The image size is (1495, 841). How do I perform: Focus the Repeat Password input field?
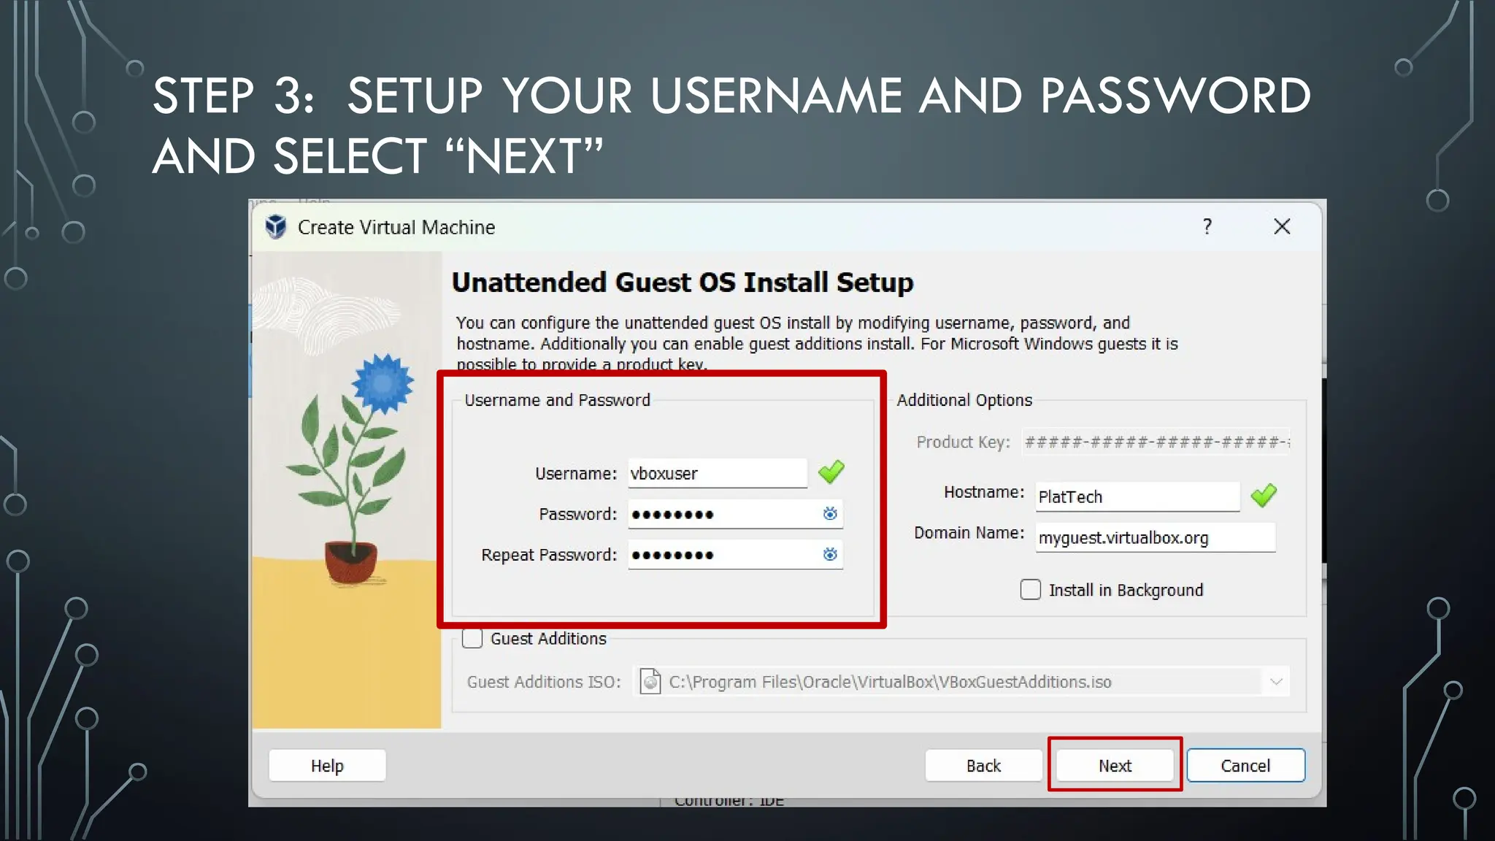click(735, 555)
